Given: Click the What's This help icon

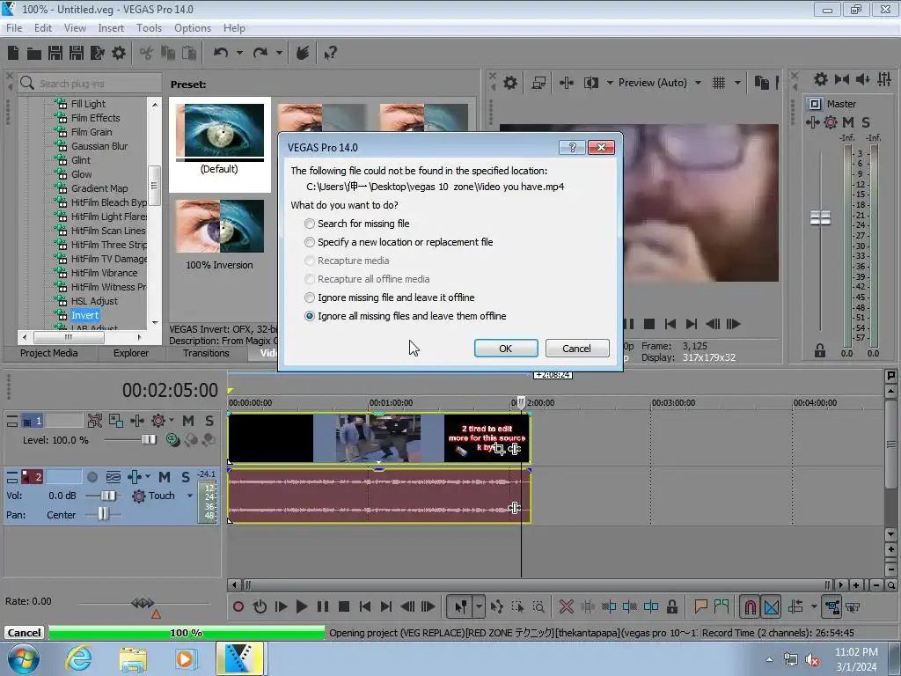Looking at the screenshot, I should pos(330,53).
